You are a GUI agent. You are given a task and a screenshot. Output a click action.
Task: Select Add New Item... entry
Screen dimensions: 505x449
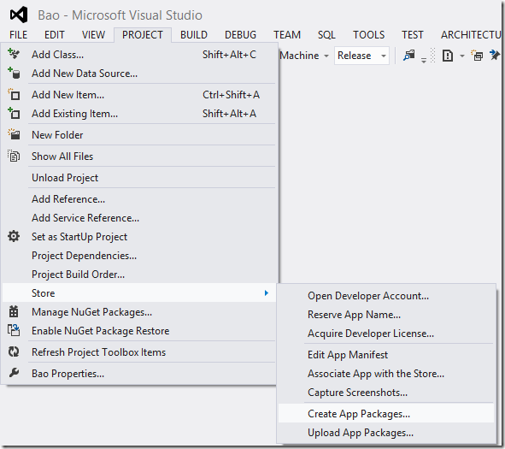point(139,94)
